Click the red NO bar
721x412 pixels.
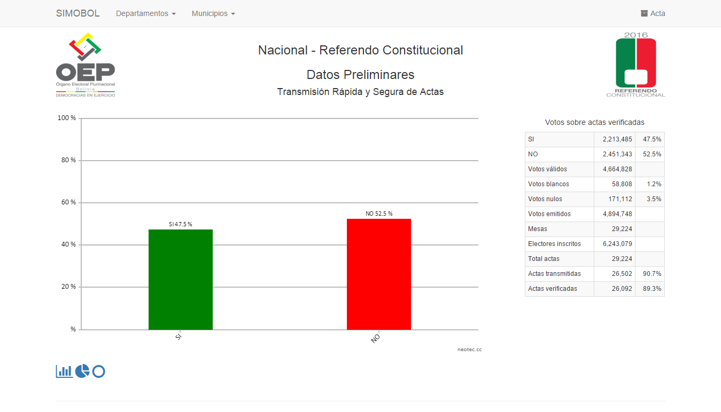(x=378, y=274)
